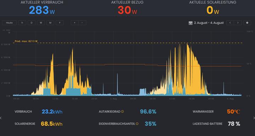Click the WARMWASSER label
Screen dimensions: 255x136
(x=203, y=112)
